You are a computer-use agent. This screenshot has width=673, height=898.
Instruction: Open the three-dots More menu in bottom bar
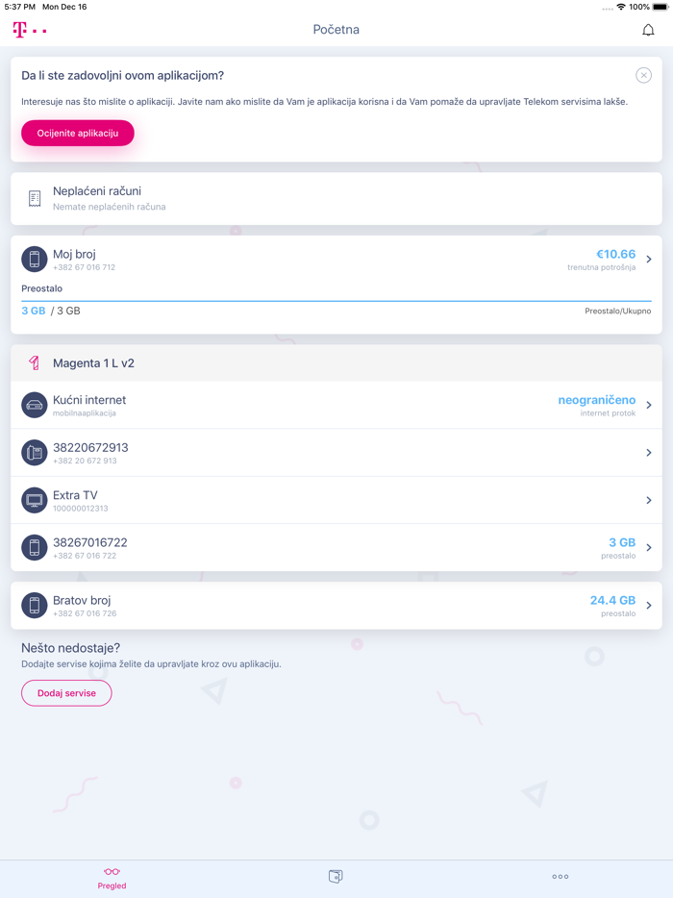[x=561, y=876]
